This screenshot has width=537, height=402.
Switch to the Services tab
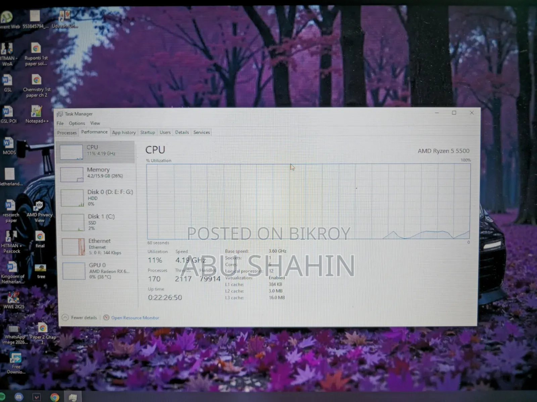201,132
